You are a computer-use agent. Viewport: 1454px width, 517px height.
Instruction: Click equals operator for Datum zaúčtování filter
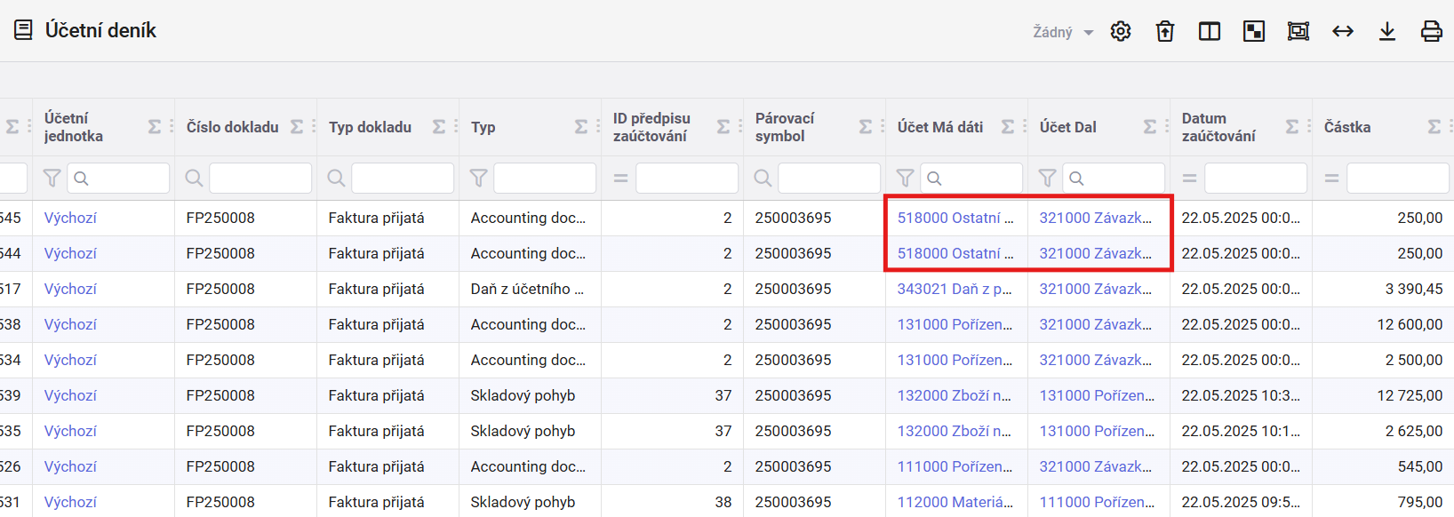[1189, 179]
